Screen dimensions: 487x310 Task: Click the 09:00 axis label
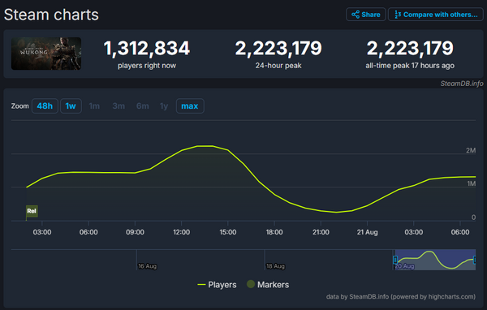135,232
